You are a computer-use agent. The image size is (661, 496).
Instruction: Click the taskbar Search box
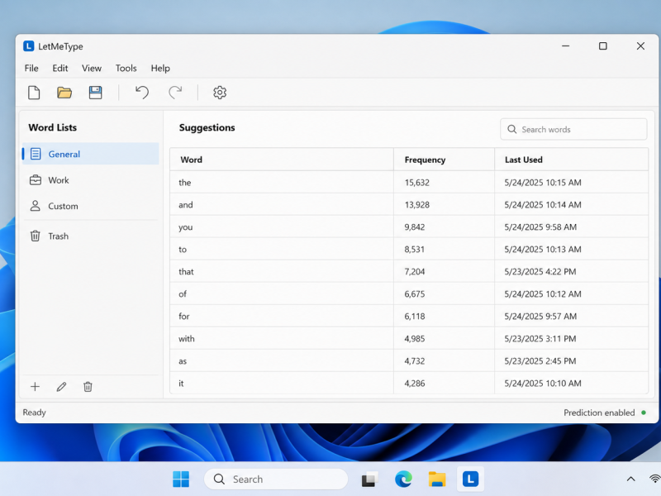(x=276, y=479)
